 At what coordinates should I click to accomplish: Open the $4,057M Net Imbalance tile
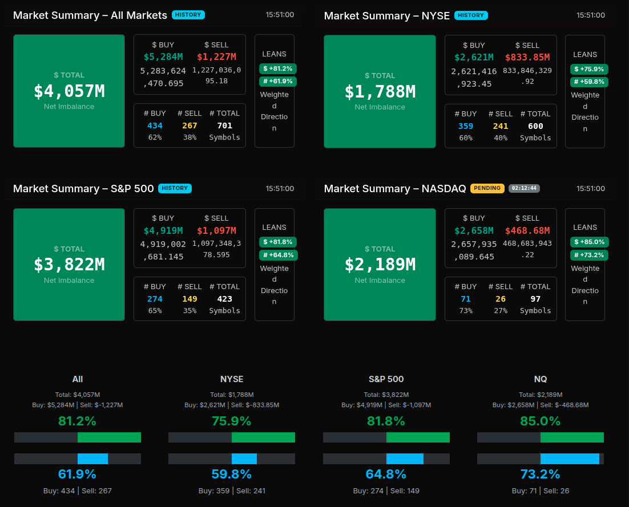69,91
